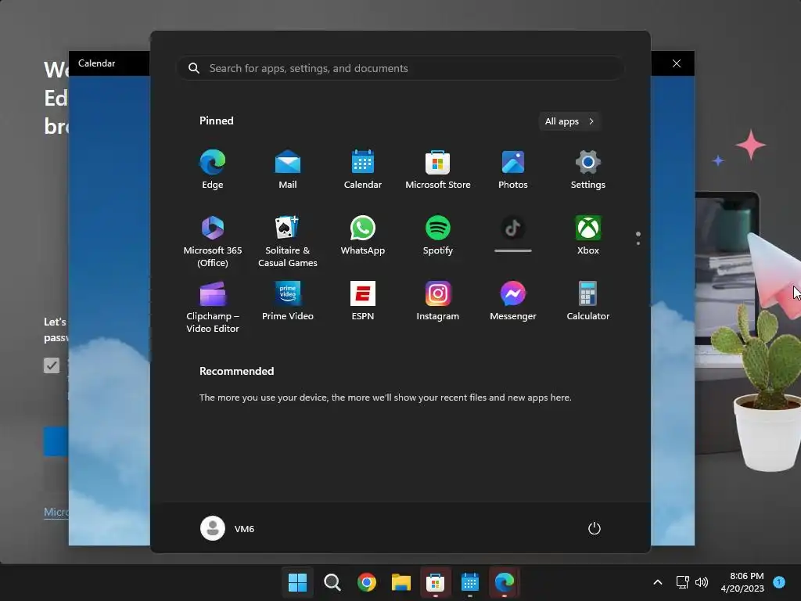Image resolution: width=801 pixels, height=601 pixels.
Task: Open the power options button
Action: (594, 528)
